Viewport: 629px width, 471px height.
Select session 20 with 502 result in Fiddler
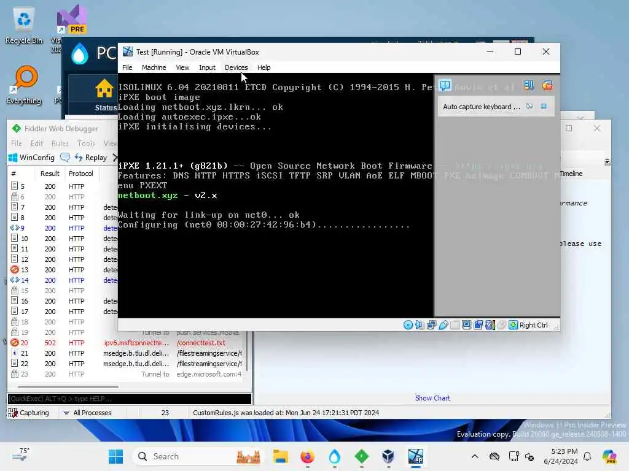coord(127,342)
